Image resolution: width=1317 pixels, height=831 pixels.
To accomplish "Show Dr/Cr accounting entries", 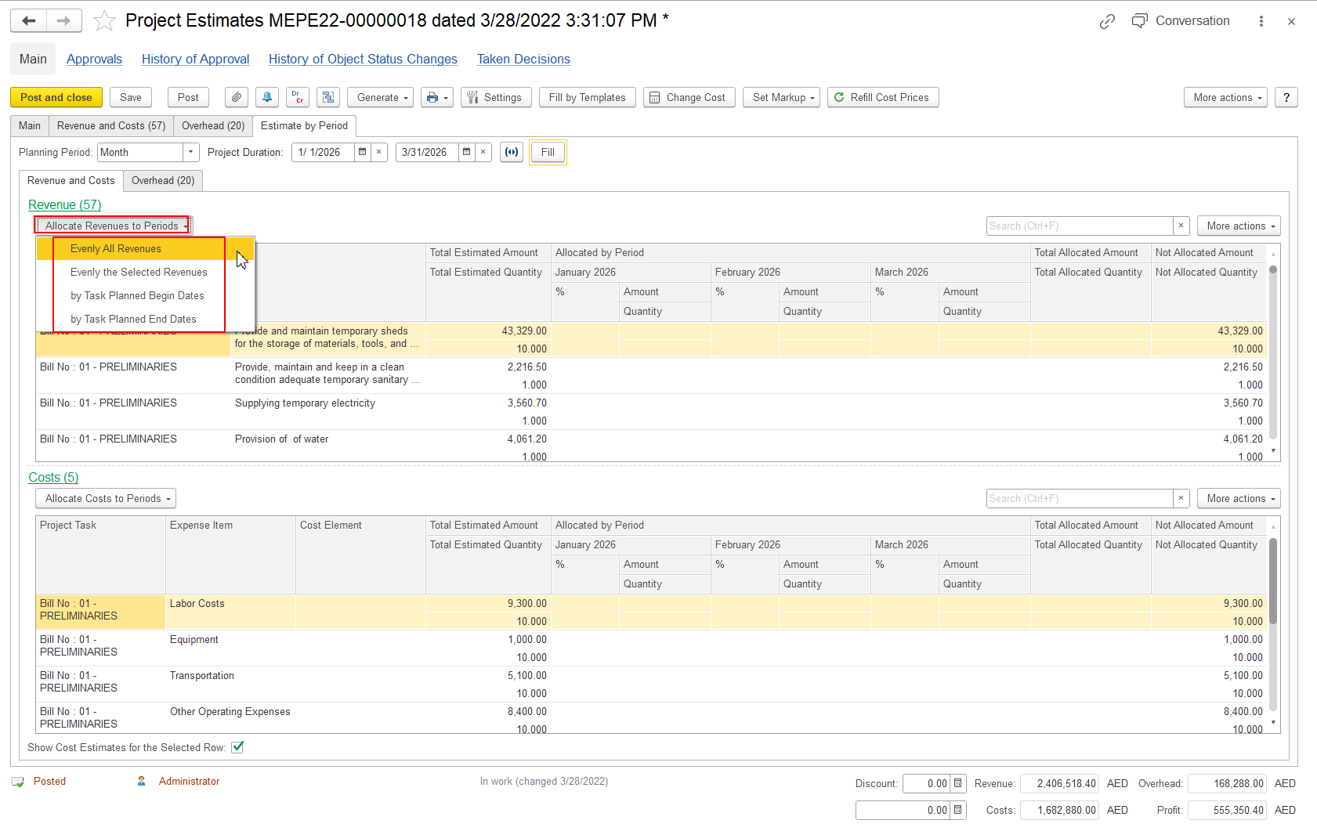I will click(x=298, y=97).
